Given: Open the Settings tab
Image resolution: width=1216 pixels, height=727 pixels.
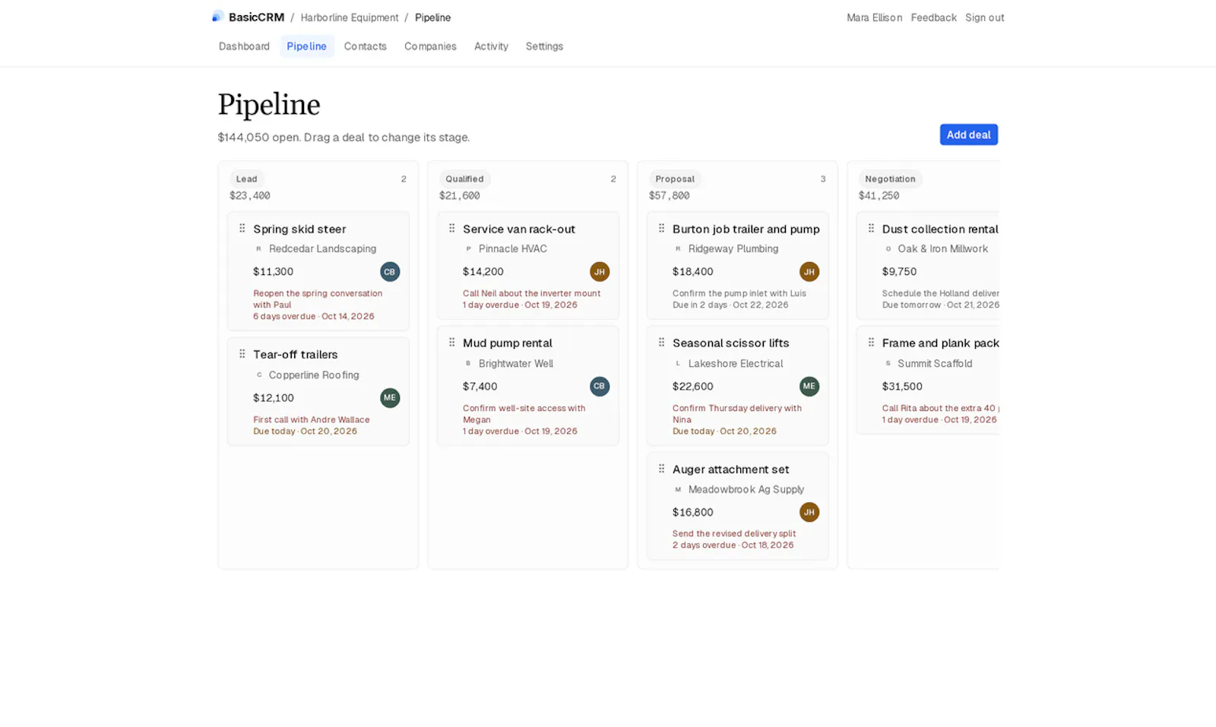Looking at the screenshot, I should point(545,46).
